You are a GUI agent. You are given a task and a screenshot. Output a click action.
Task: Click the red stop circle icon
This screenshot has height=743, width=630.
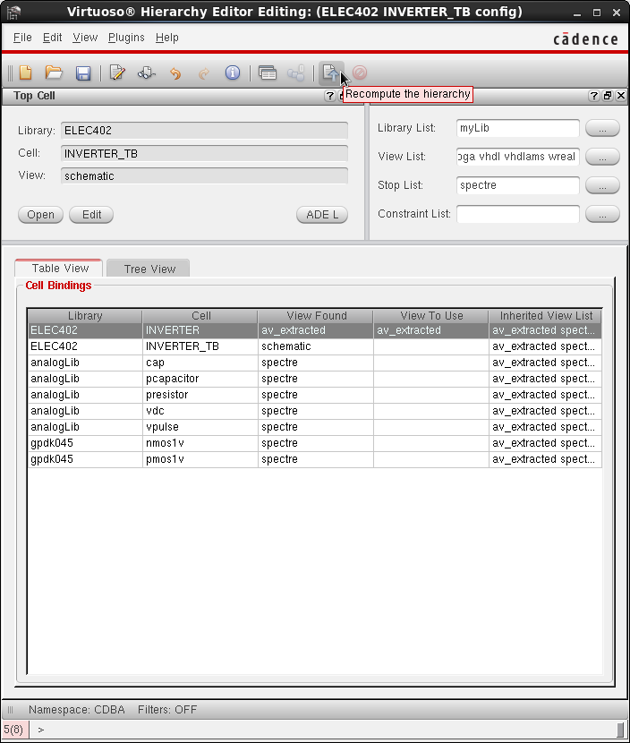(x=360, y=73)
